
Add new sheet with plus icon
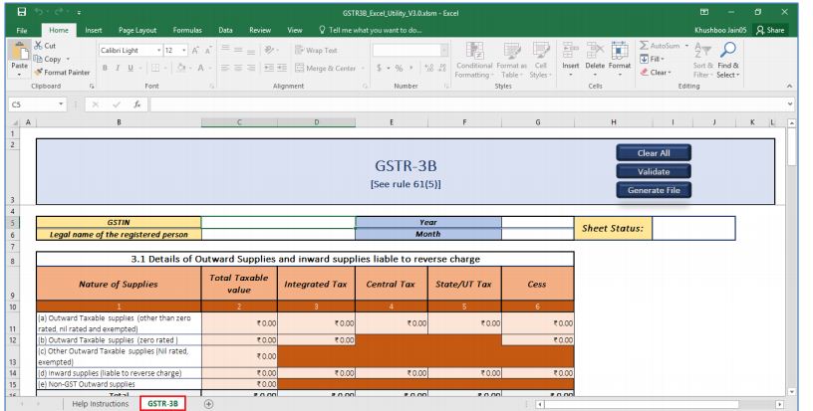pyautogui.click(x=209, y=404)
